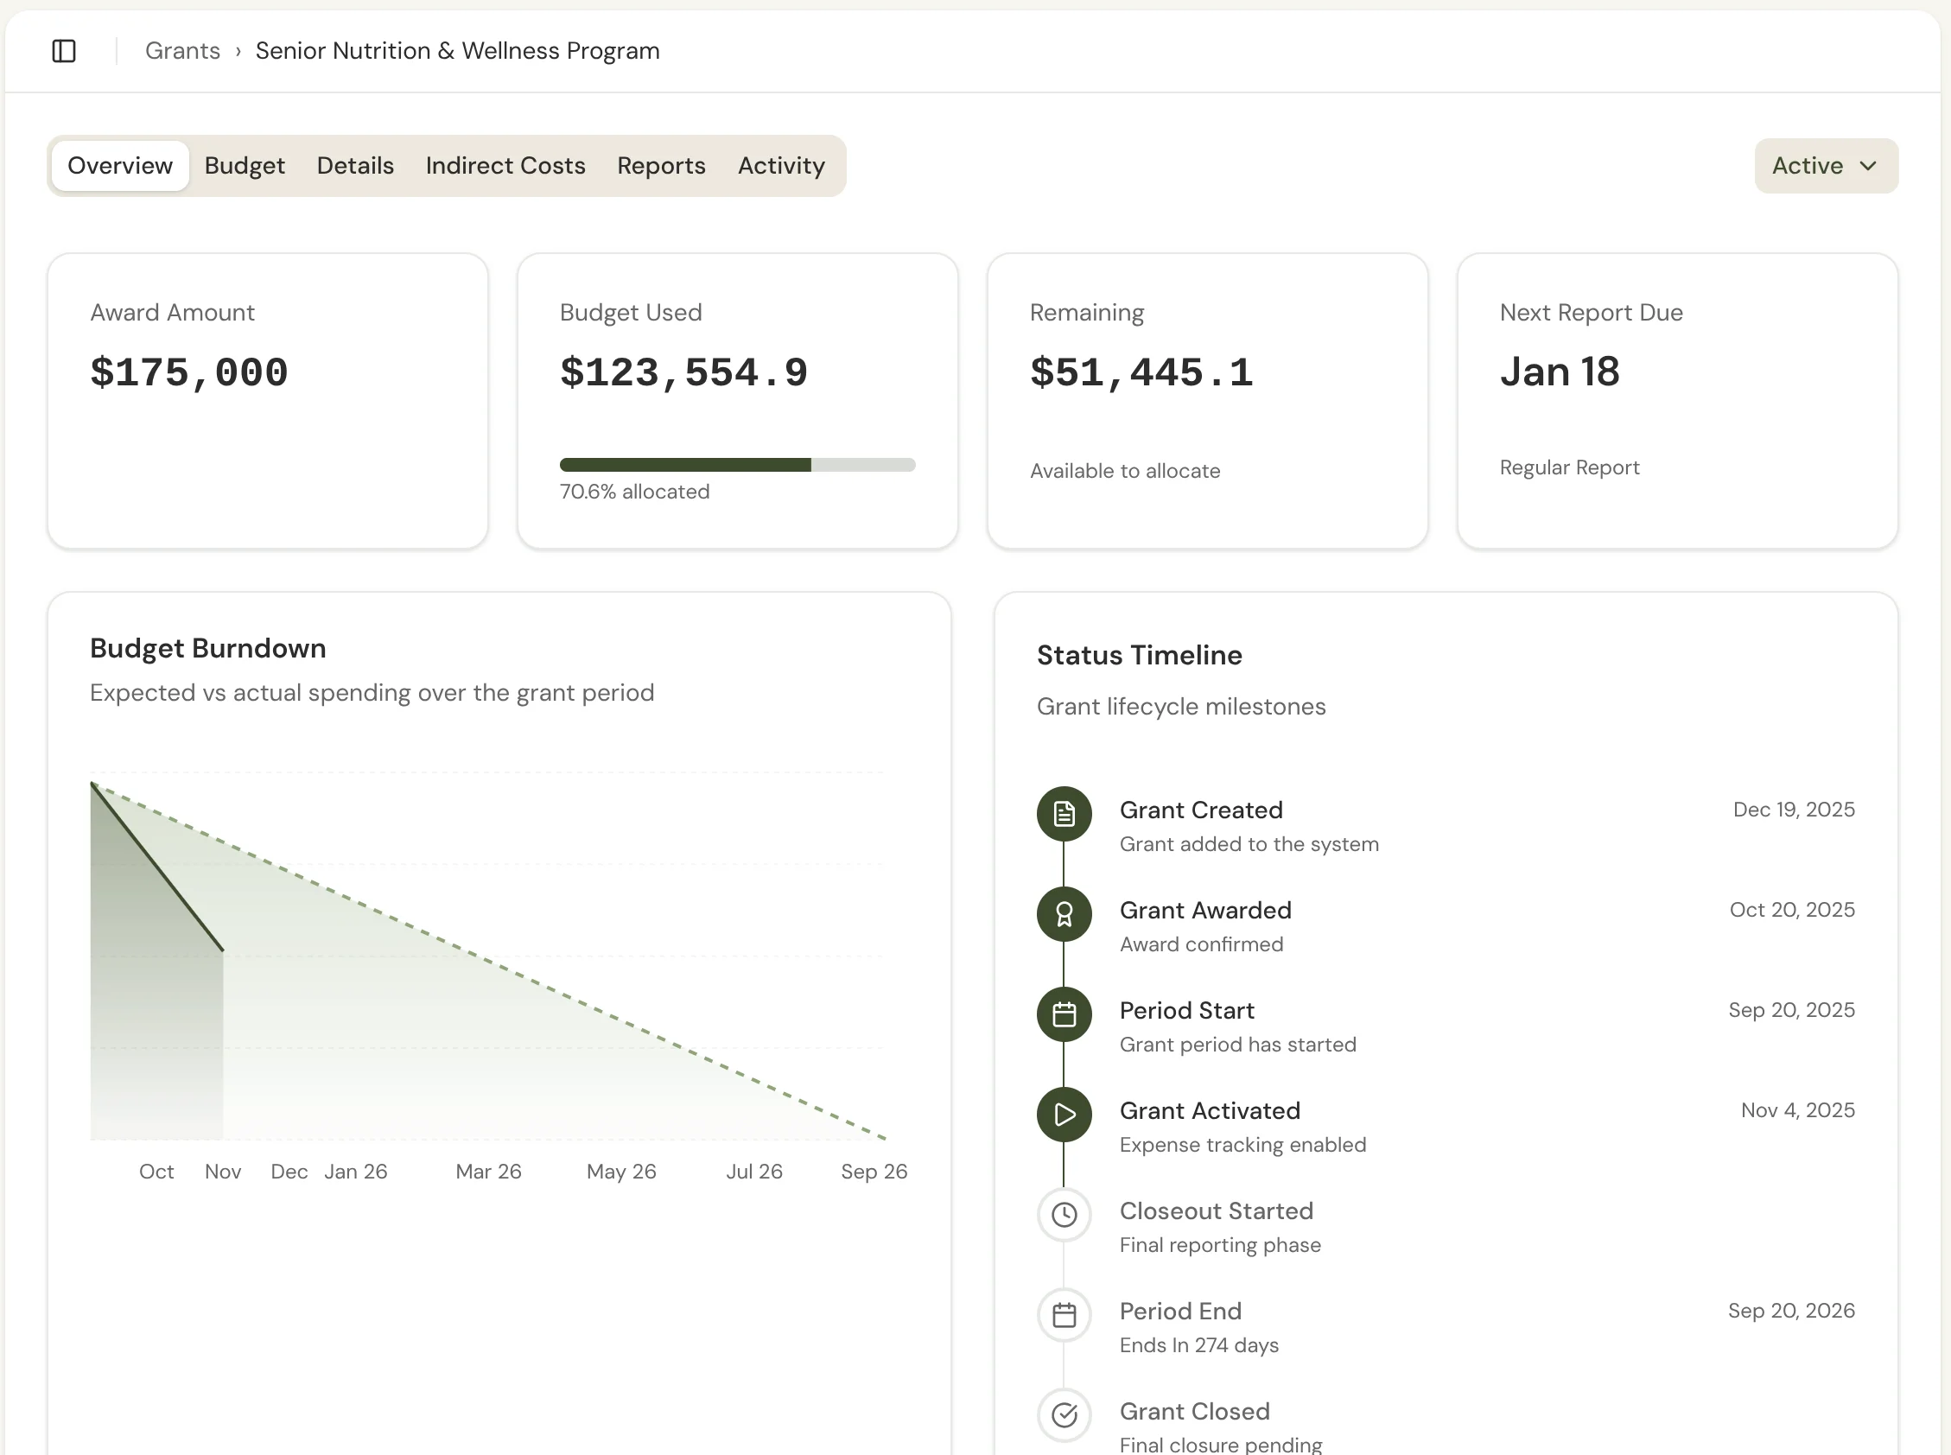Click the Grant Activated play icon
Image resolution: width=1951 pixels, height=1455 pixels.
1063,1115
